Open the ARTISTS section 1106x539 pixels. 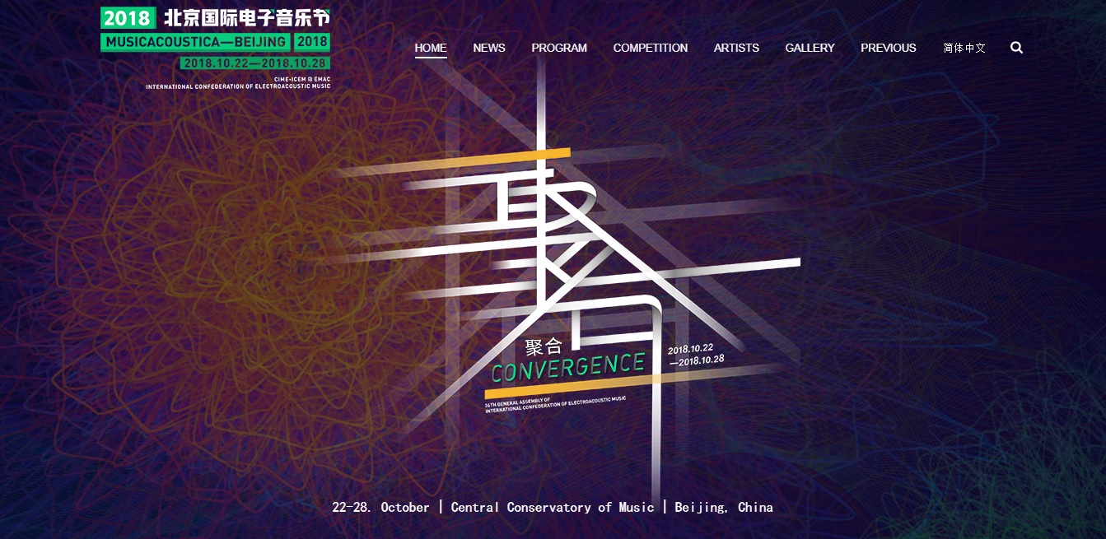coord(736,48)
